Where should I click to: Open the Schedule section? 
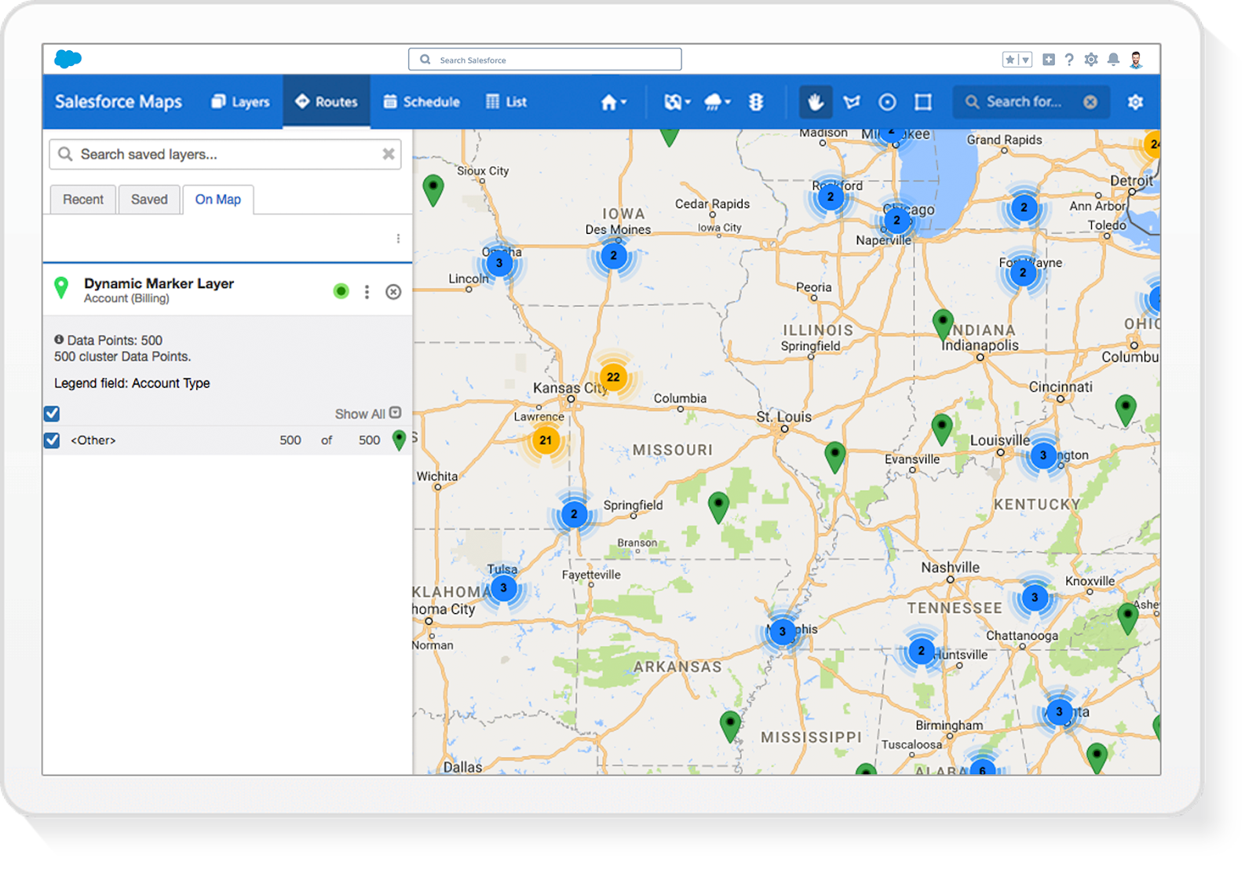pyautogui.click(x=421, y=102)
